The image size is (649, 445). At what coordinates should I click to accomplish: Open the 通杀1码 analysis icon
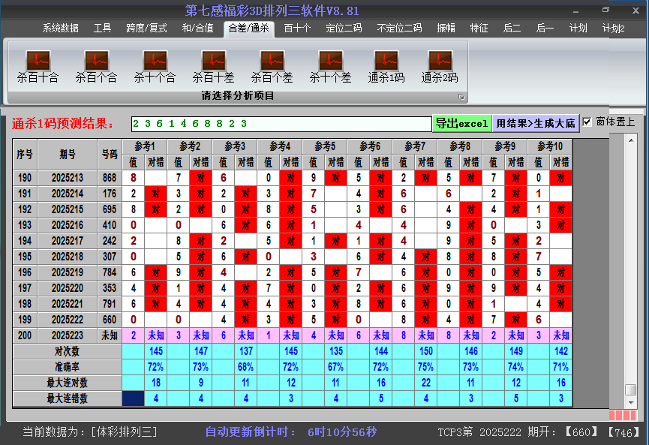[x=386, y=66]
